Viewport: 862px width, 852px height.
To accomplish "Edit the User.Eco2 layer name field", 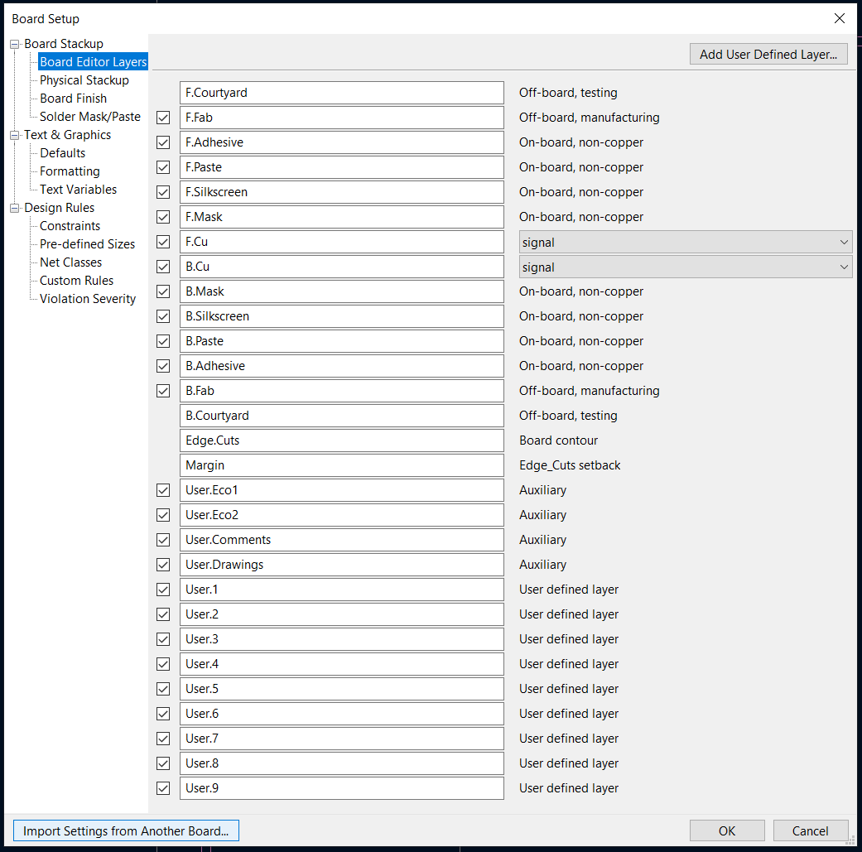I will [x=341, y=515].
